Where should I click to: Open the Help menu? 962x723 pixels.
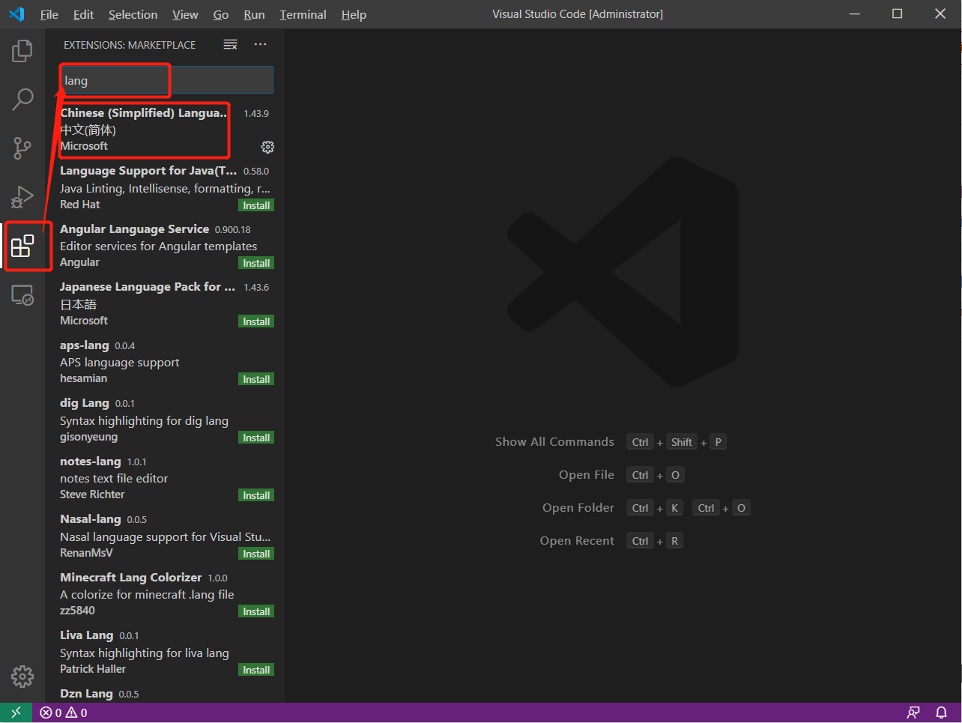354,14
